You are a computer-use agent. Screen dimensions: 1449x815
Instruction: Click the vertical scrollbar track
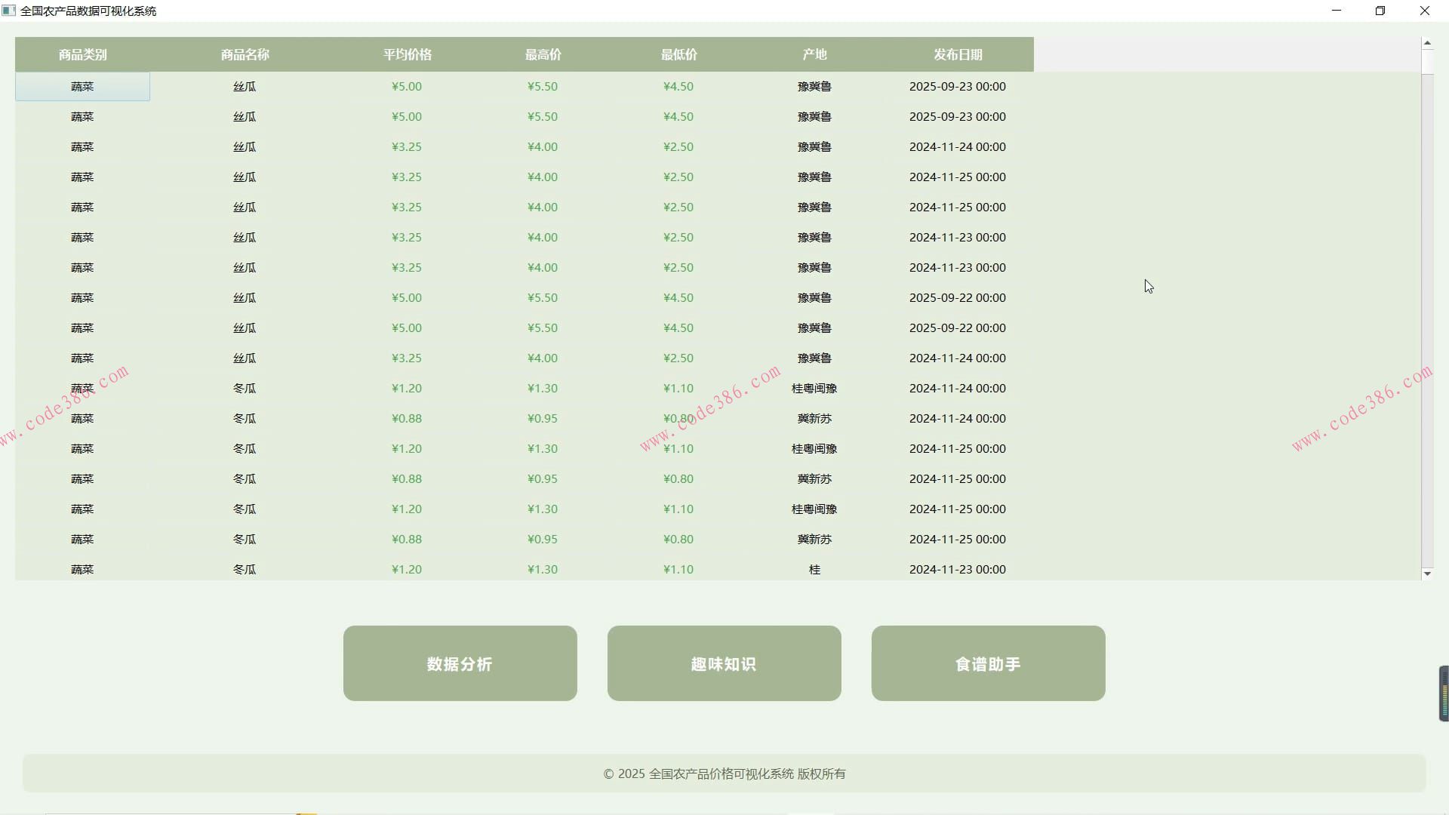[1428, 302]
